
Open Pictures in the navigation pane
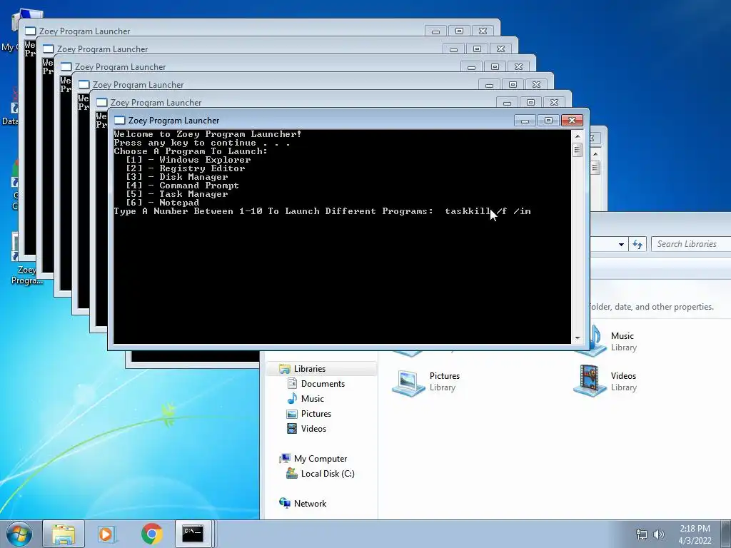click(316, 413)
